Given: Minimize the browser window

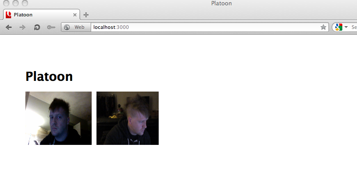Looking at the screenshot, I should pyautogui.click(x=16, y=4).
